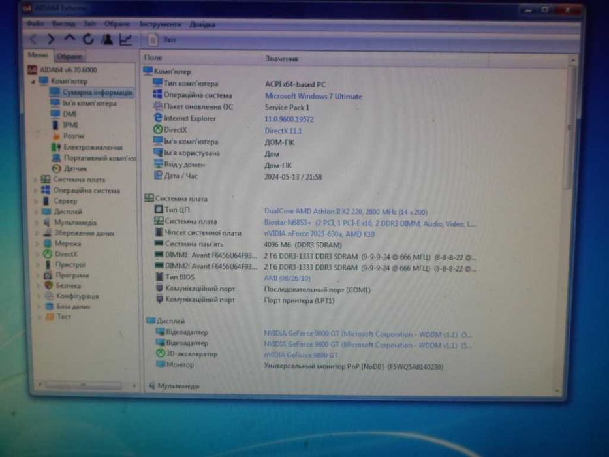Image resolution: width=609 pixels, height=457 pixels.
Task: Select the Датчик sensor icon
Action: click(57, 168)
